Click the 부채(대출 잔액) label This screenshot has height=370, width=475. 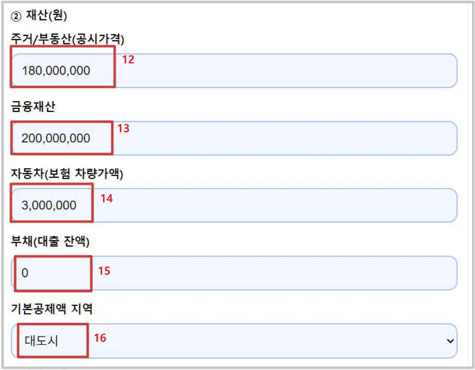pos(50,241)
